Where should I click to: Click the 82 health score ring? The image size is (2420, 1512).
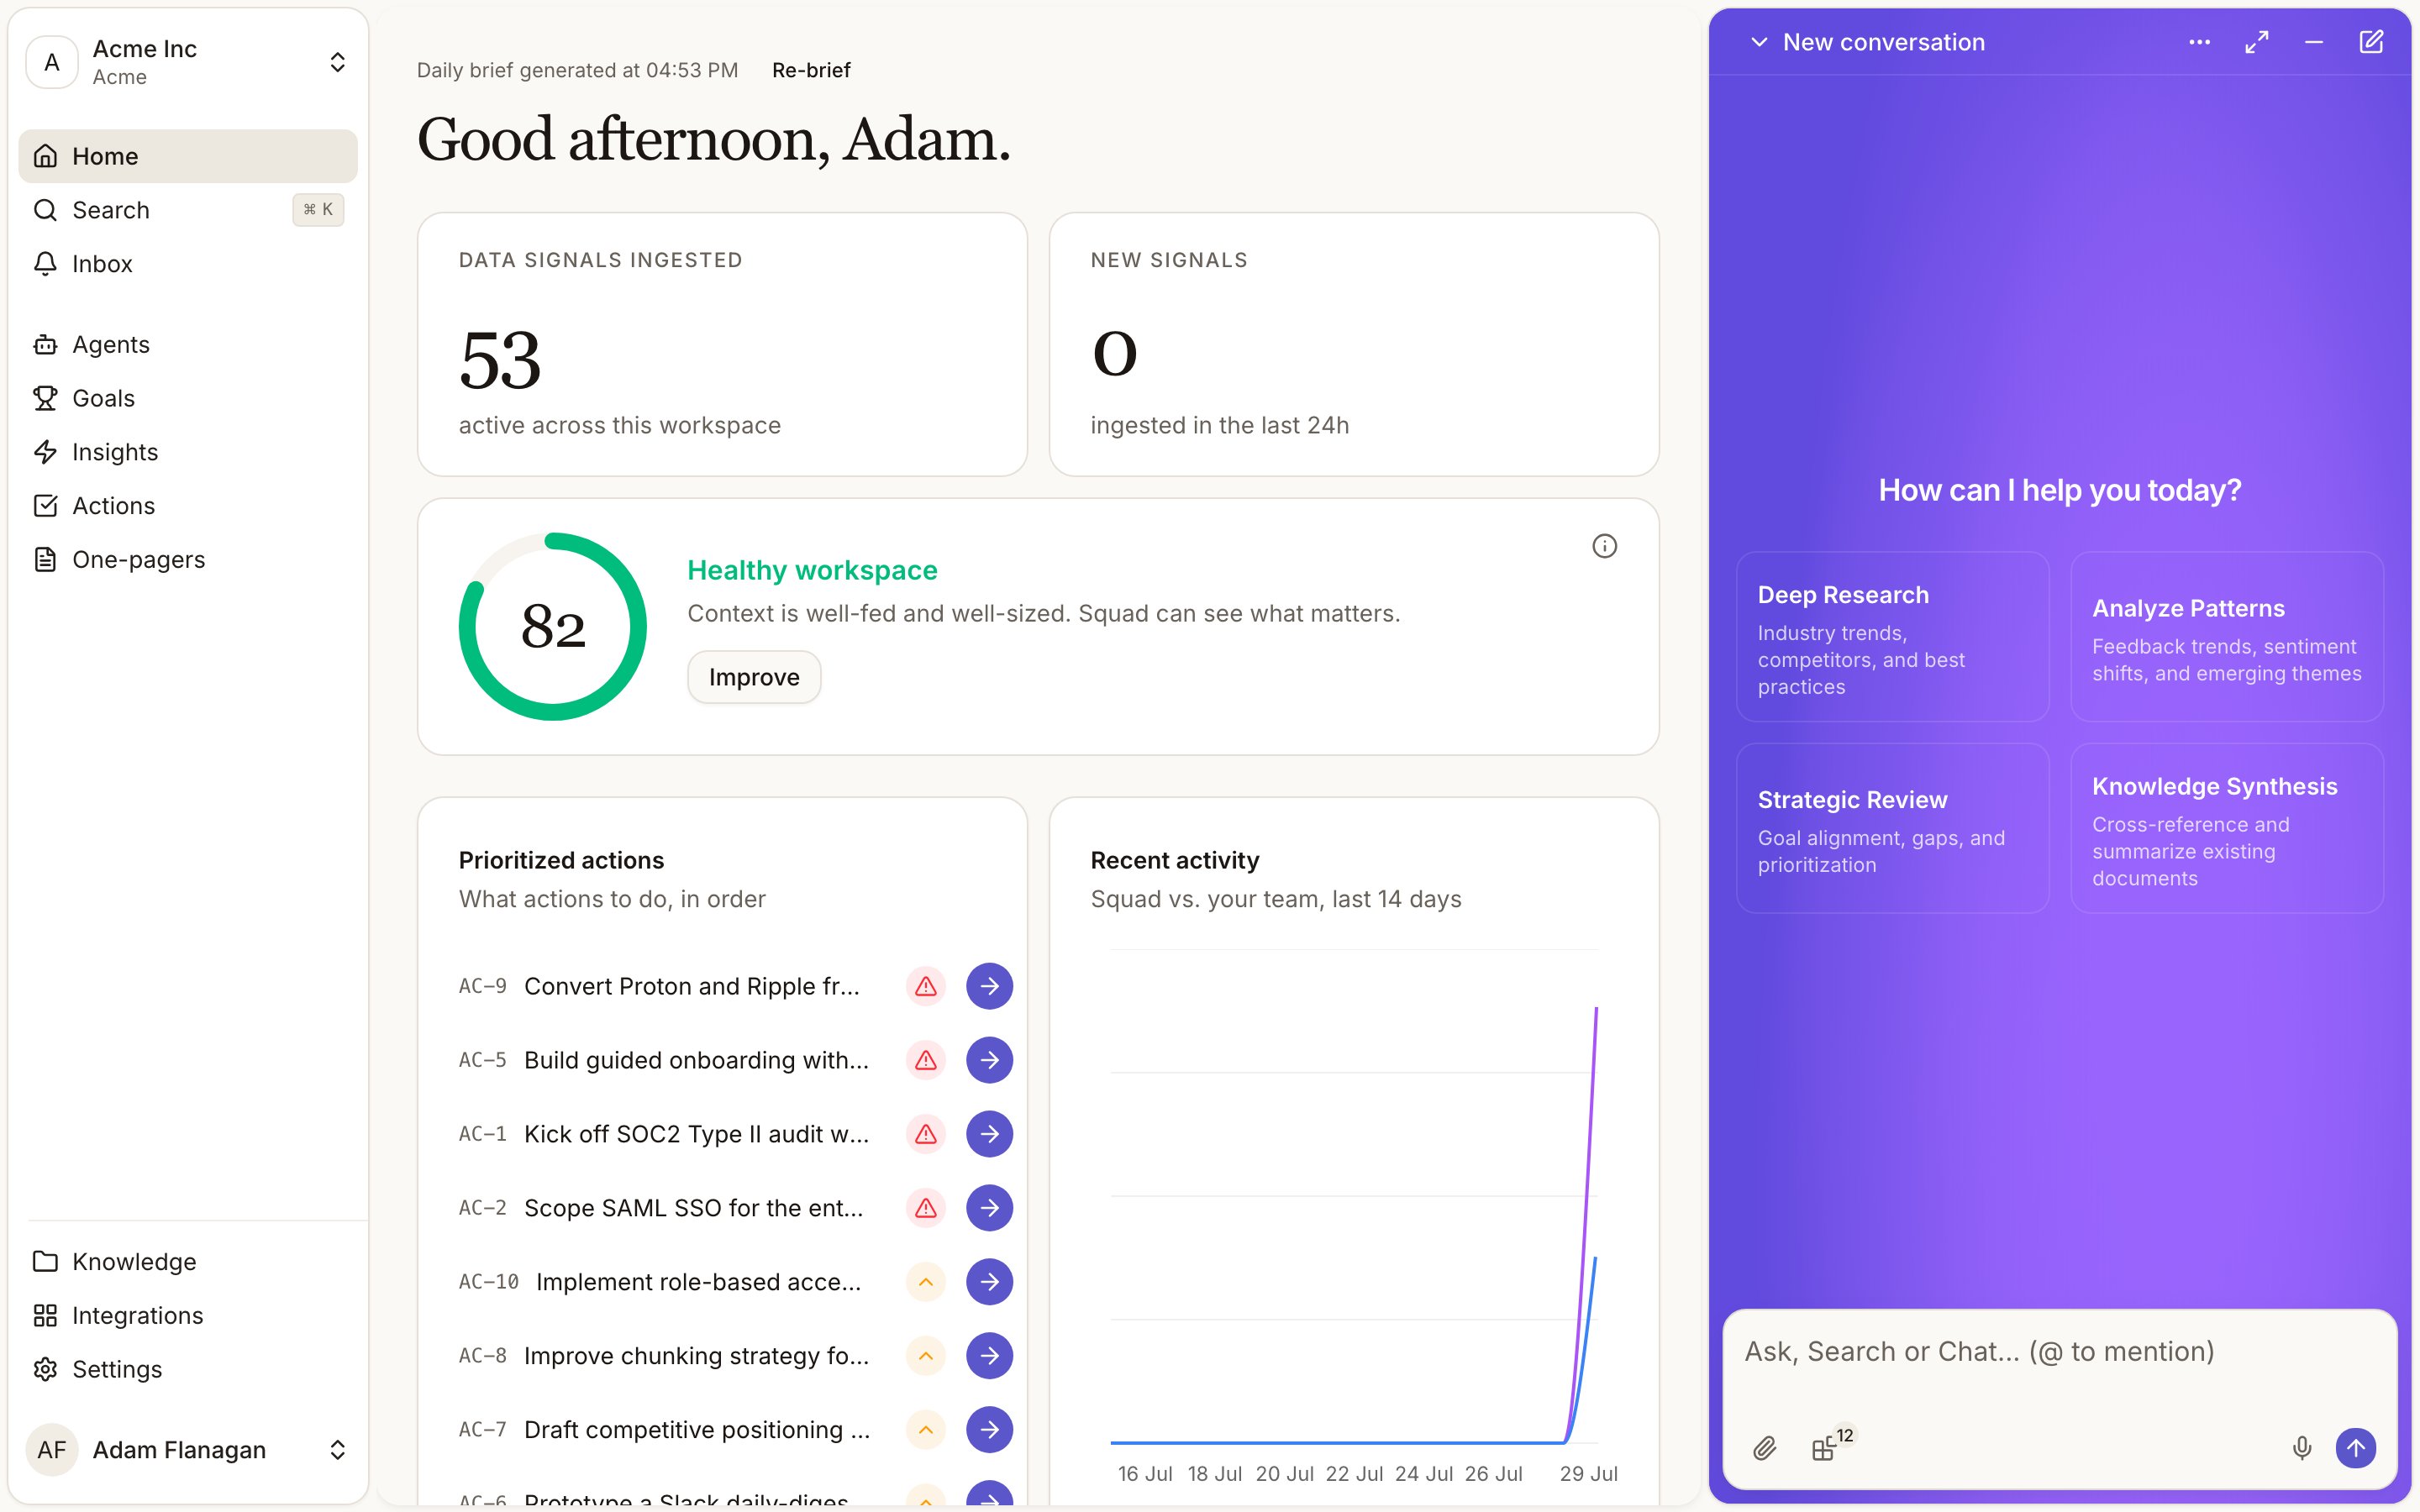pos(553,627)
